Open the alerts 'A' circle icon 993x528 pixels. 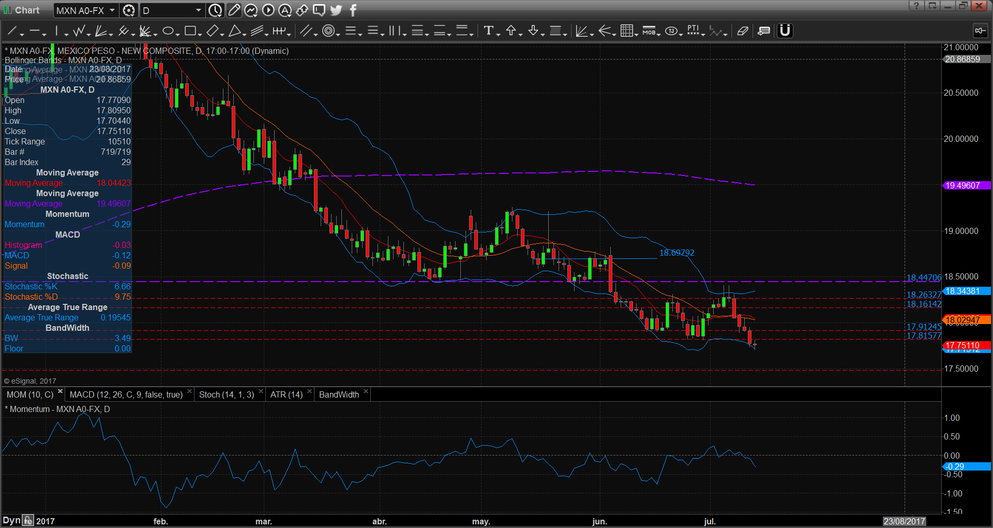[x=285, y=10]
